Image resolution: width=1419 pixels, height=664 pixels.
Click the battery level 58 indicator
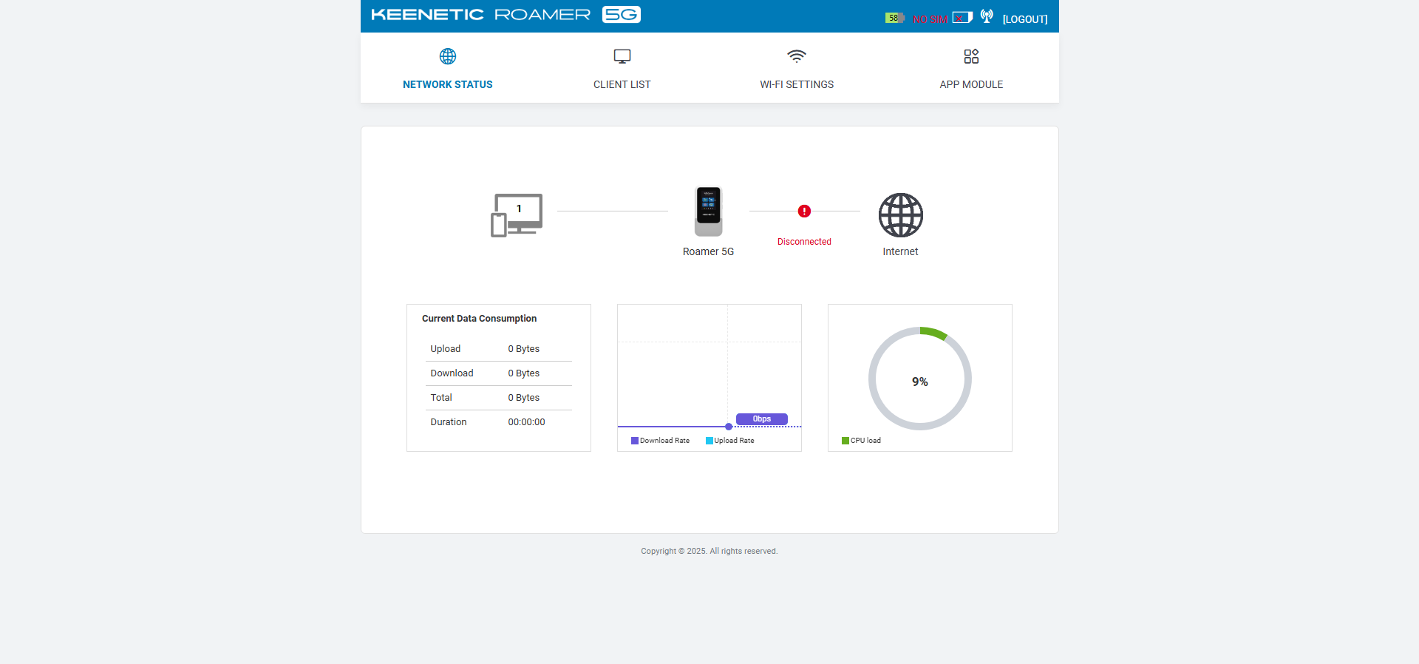point(895,18)
